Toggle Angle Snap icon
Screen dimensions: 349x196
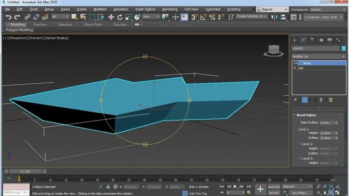click(x=203, y=17)
